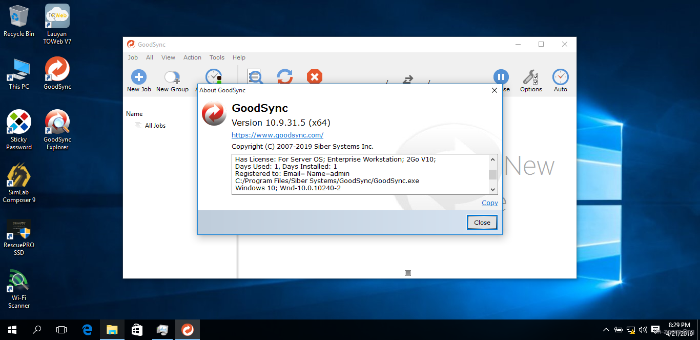Click the Name column header in job list
Image resolution: width=700 pixels, height=340 pixels.
point(134,114)
